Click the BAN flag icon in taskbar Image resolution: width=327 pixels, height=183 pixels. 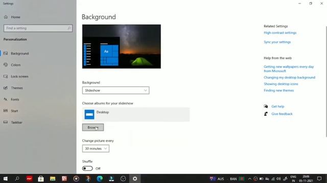pos(242,178)
